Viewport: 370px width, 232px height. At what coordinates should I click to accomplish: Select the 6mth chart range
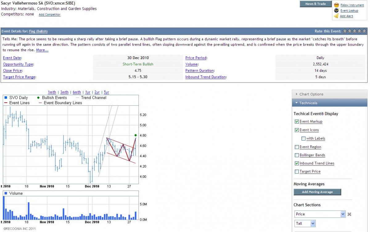point(77,92)
